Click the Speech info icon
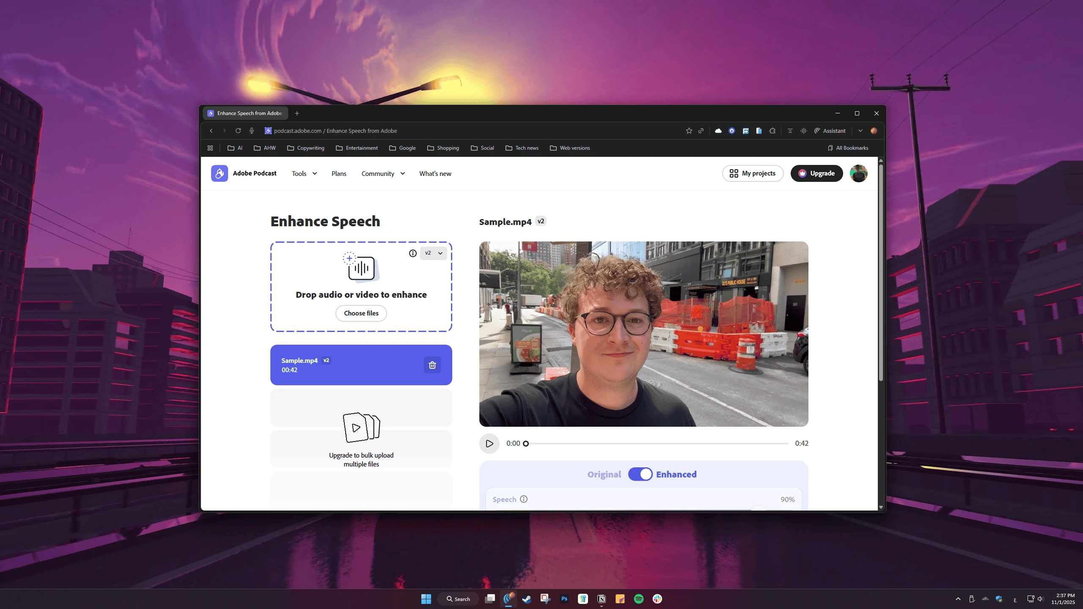1083x609 pixels. click(524, 499)
